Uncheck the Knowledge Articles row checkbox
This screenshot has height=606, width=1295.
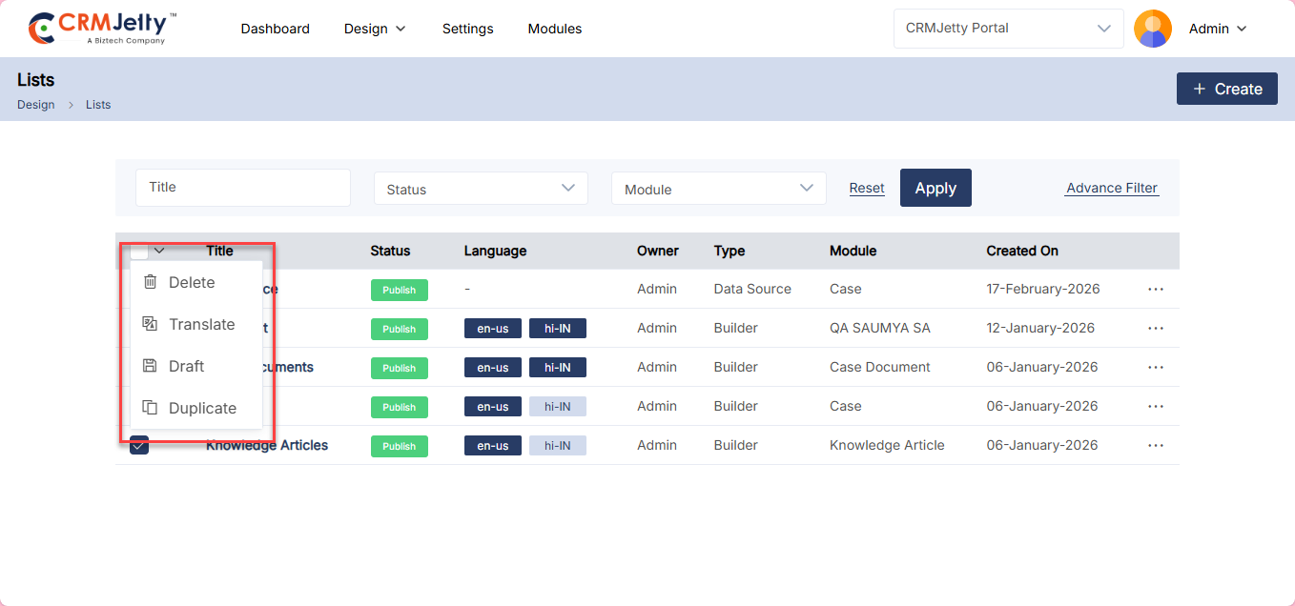(139, 445)
